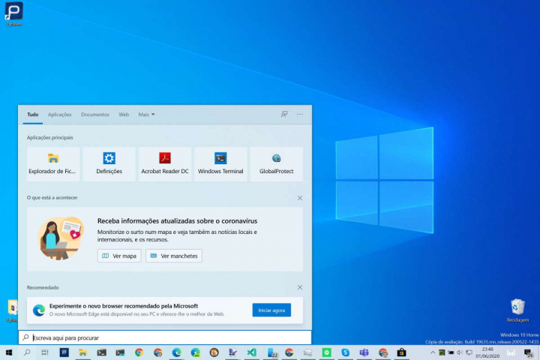The height and width of the screenshot is (360, 540).
Task: Open Visual Studio Code from taskbar
Action: [251, 352]
